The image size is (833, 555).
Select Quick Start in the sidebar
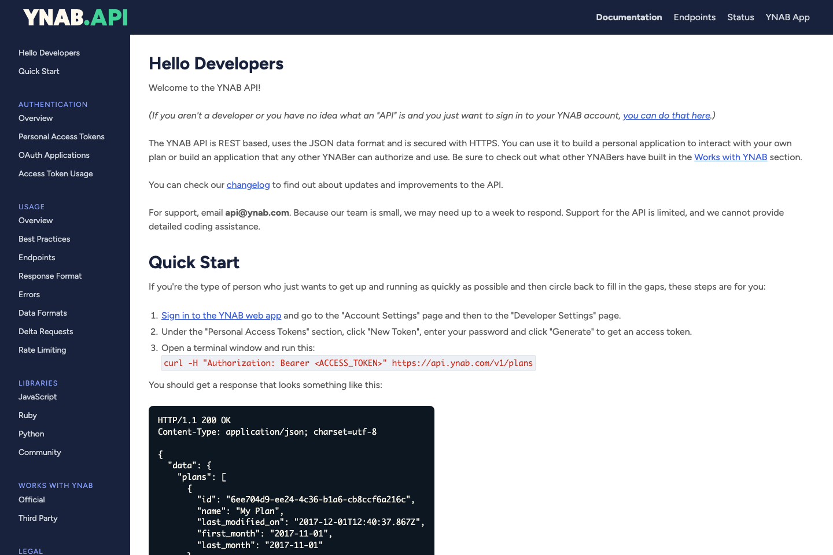(x=39, y=71)
